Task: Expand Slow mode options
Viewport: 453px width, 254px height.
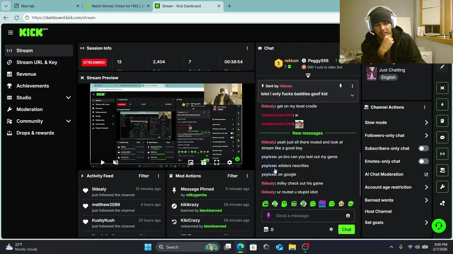Action: tap(426, 122)
